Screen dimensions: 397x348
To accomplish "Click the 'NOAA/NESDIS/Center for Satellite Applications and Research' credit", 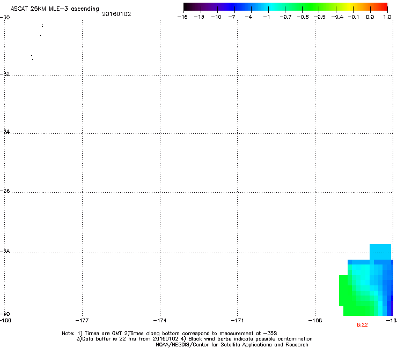I will pyautogui.click(x=232, y=345).
